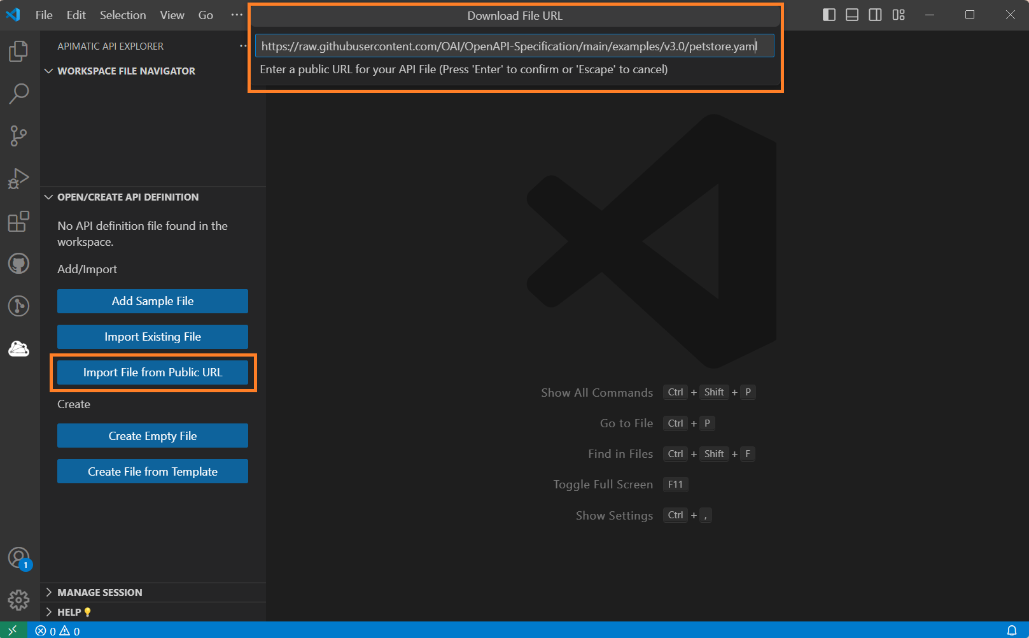Open the Source Control view icon
The height and width of the screenshot is (638, 1029).
point(19,136)
